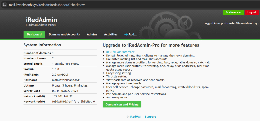This screenshot has width=260, height=121.
Task: Open the Number of domains value link
Action: pos(53,53)
